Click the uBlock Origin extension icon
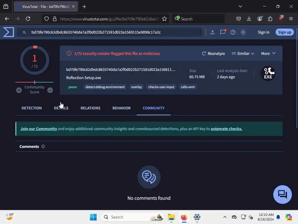 (281, 18)
